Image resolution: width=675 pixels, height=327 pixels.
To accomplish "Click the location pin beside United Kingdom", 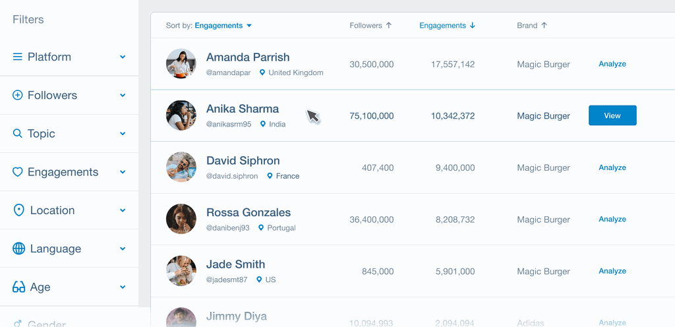I will (262, 73).
